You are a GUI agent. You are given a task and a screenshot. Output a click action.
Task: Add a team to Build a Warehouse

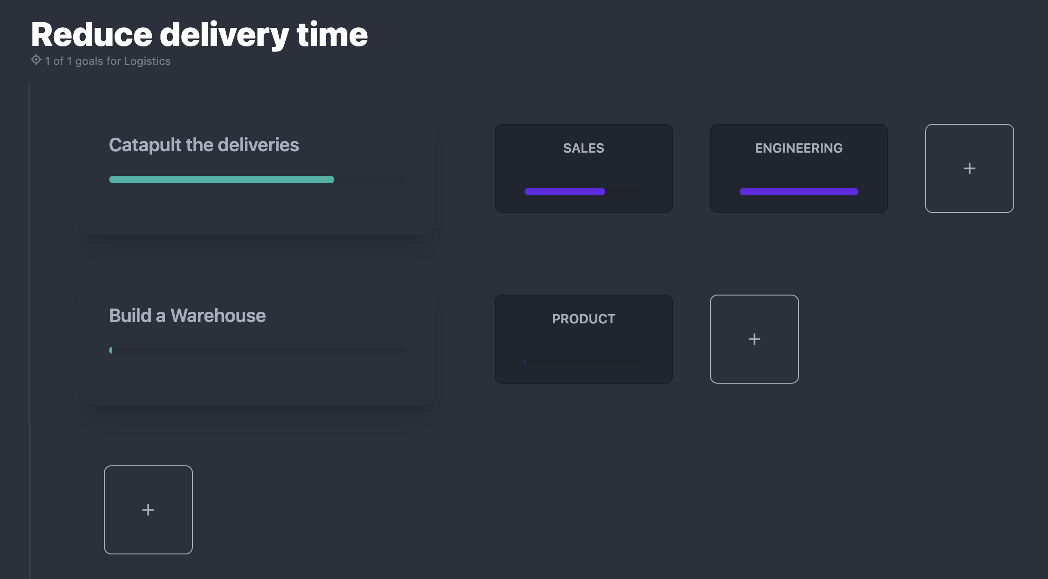click(754, 339)
